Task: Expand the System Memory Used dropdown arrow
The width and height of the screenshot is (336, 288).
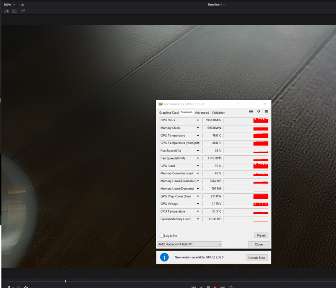Action: pos(198,219)
